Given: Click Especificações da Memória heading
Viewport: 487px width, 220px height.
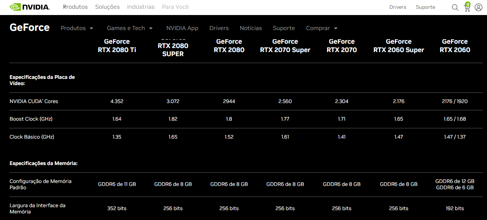Looking at the screenshot, I should (x=44, y=164).
